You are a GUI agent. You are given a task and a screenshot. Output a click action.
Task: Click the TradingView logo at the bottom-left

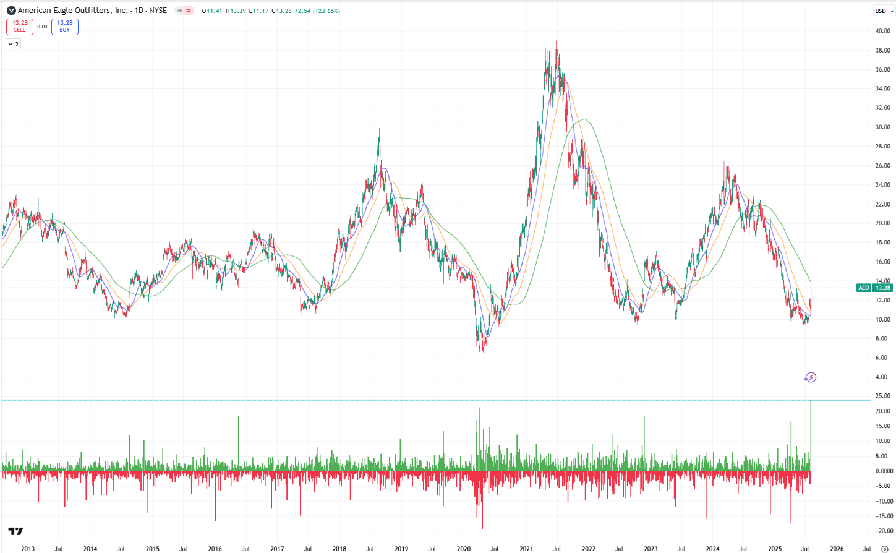pyautogui.click(x=16, y=531)
